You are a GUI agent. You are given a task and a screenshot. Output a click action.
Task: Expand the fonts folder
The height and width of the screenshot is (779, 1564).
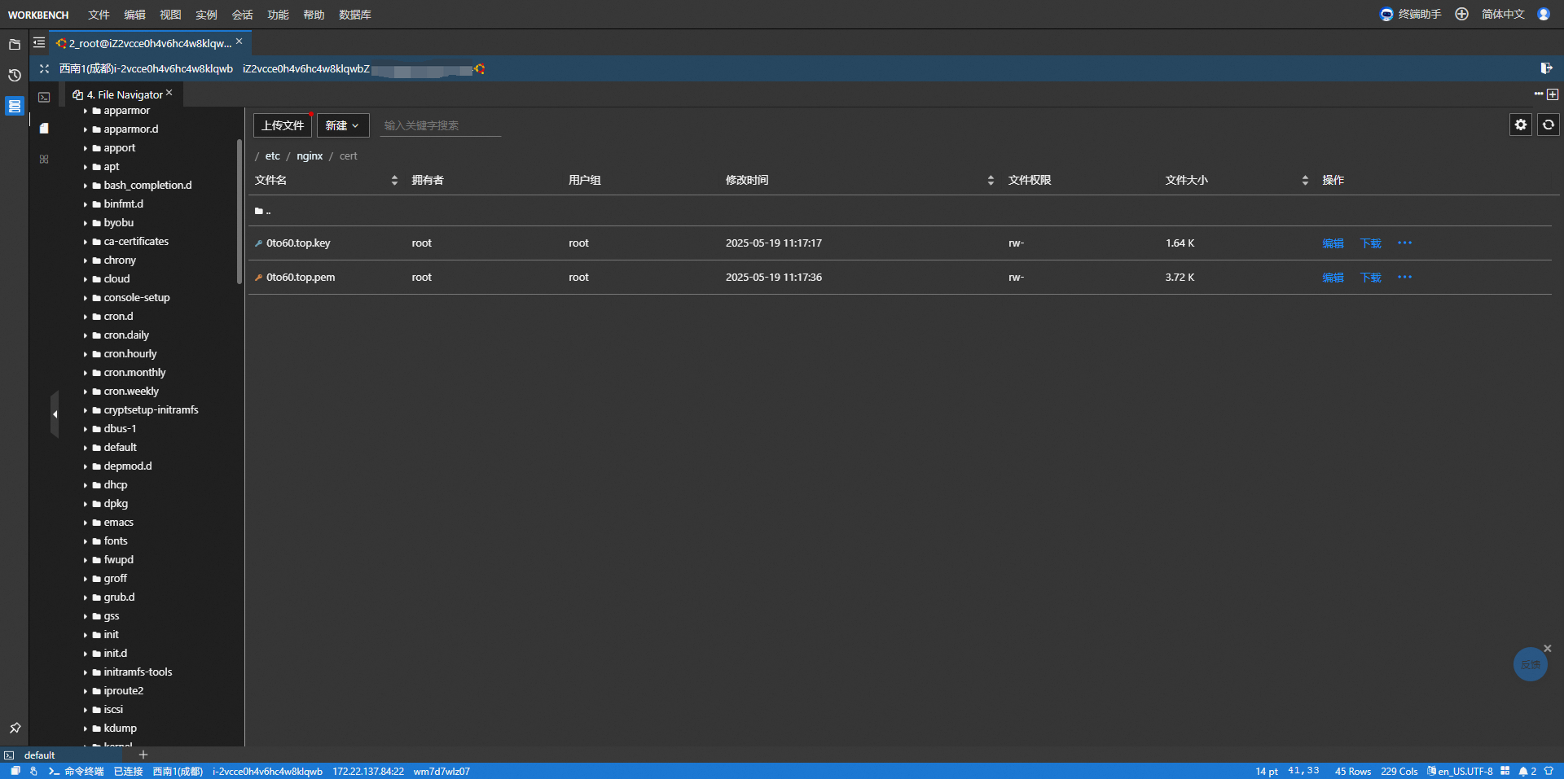tap(85, 541)
